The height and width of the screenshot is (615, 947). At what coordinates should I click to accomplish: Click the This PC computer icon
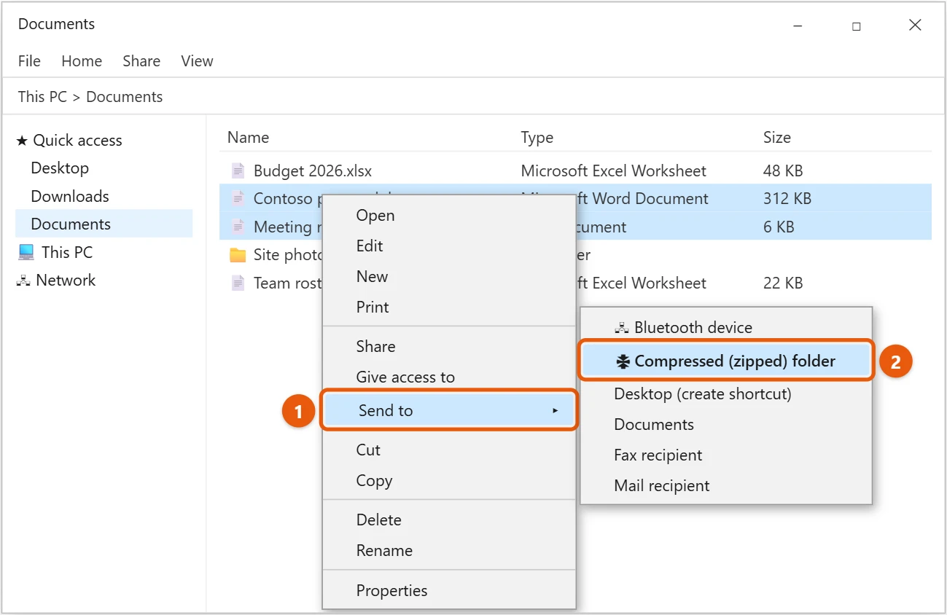point(26,252)
